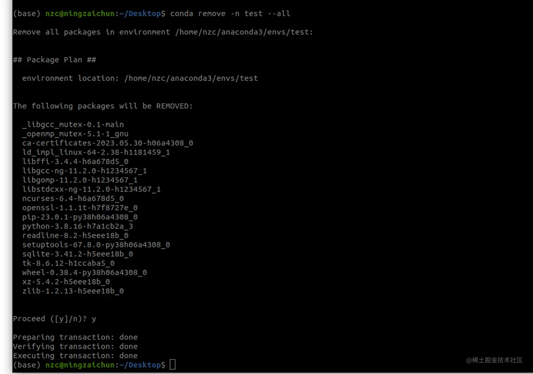Screen dimensions: 533x374
Task: Click 'Executing transaction: done' line
Action: click(x=75, y=356)
